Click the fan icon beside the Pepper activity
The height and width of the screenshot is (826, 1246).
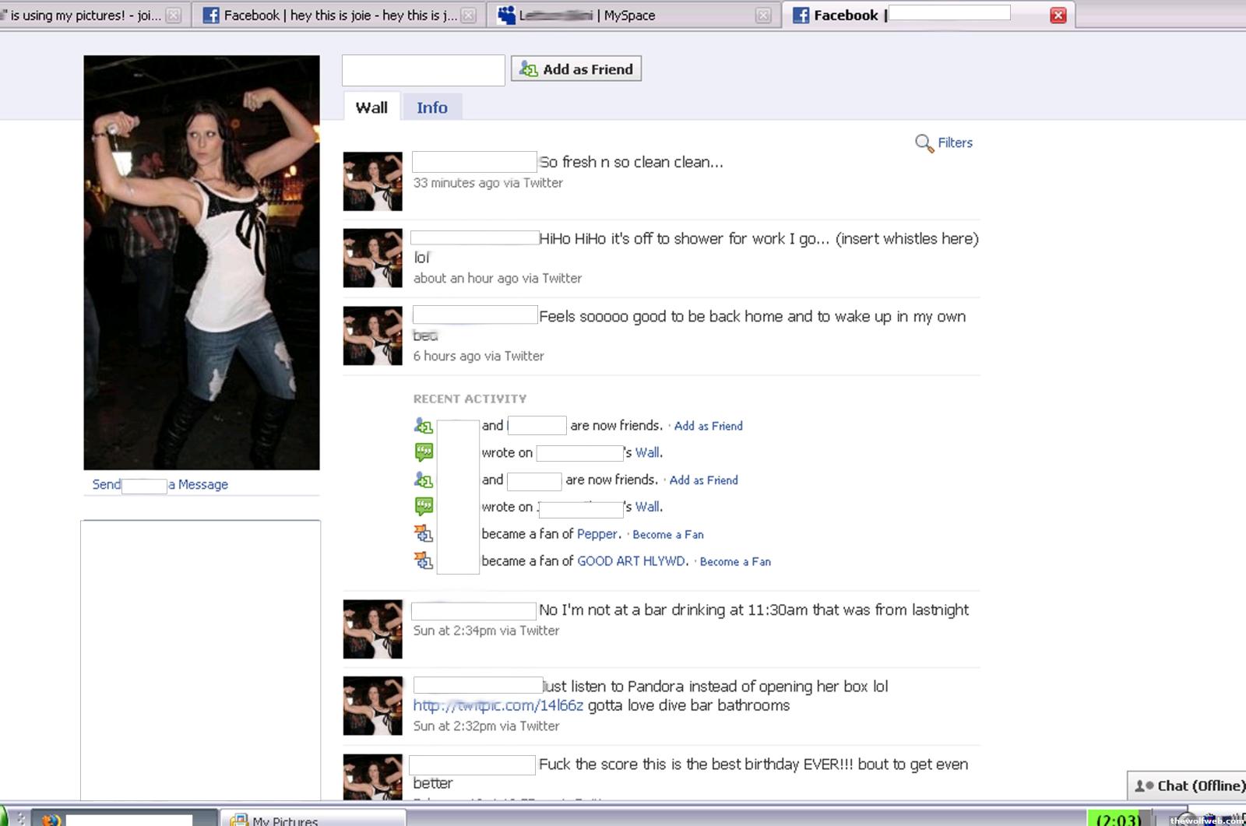click(x=424, y=534)
